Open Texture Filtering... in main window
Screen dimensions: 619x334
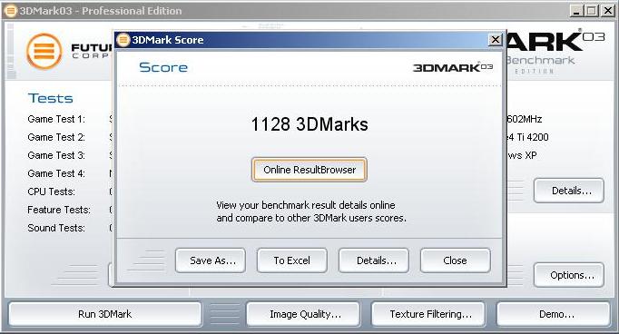[428, 314]
